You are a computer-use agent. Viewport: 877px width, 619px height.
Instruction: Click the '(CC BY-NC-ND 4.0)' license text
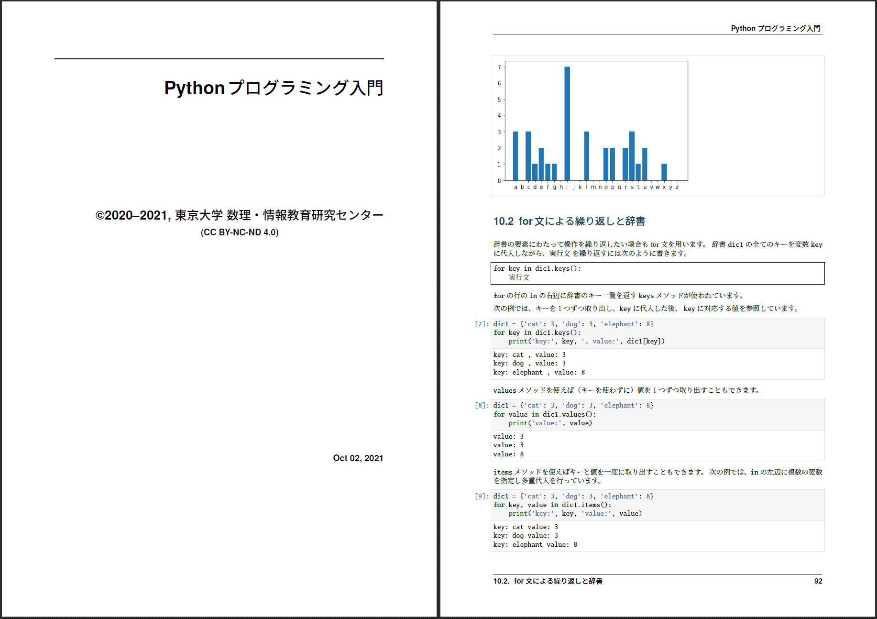(x=240, y=232)
